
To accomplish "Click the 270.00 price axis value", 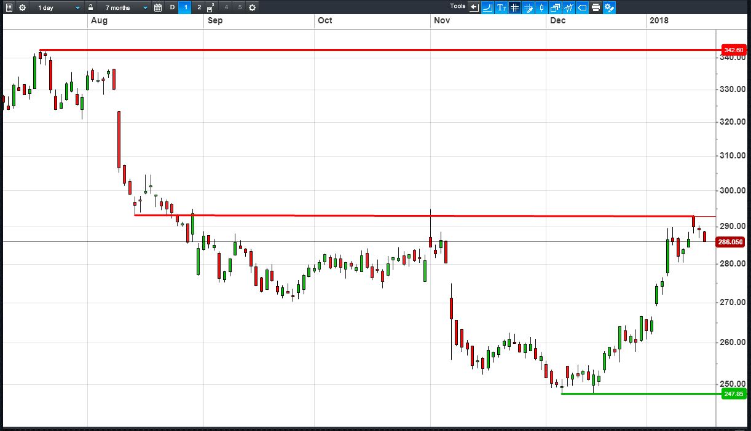I will coord(733,303).
